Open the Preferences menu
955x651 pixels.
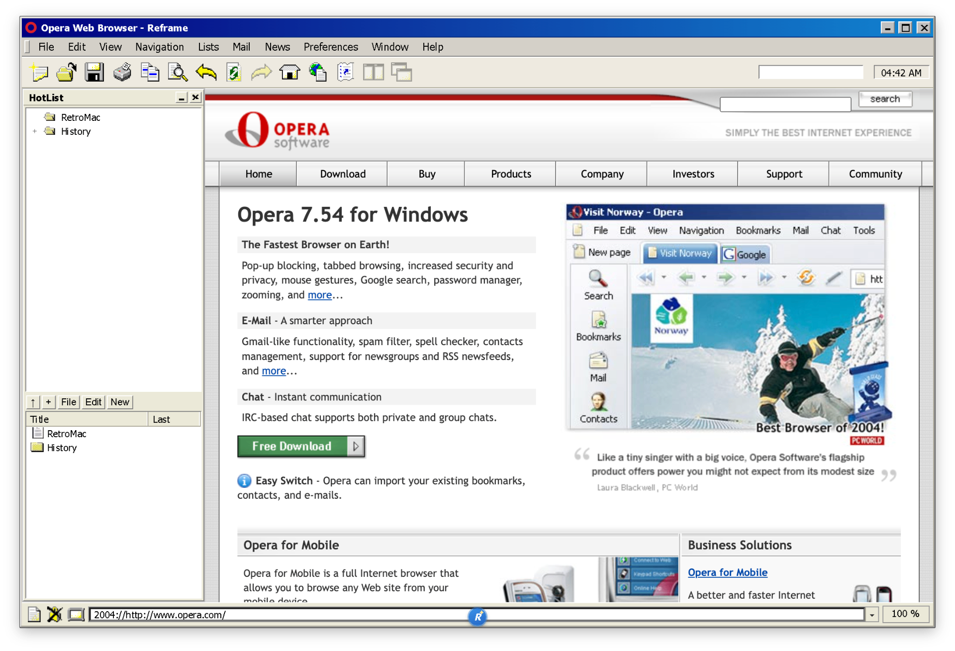pos(331,47)
